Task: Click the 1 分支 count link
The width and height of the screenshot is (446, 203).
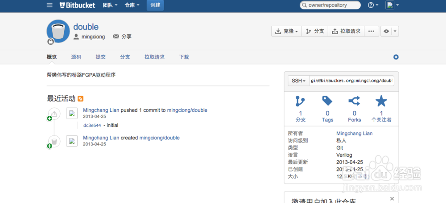Action: (x=300, y=116)
